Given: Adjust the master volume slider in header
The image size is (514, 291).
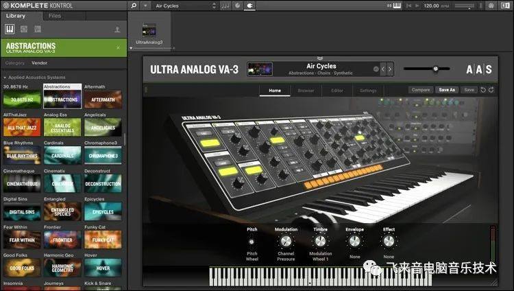Looking at the screenshot, I should coord(465,6).
